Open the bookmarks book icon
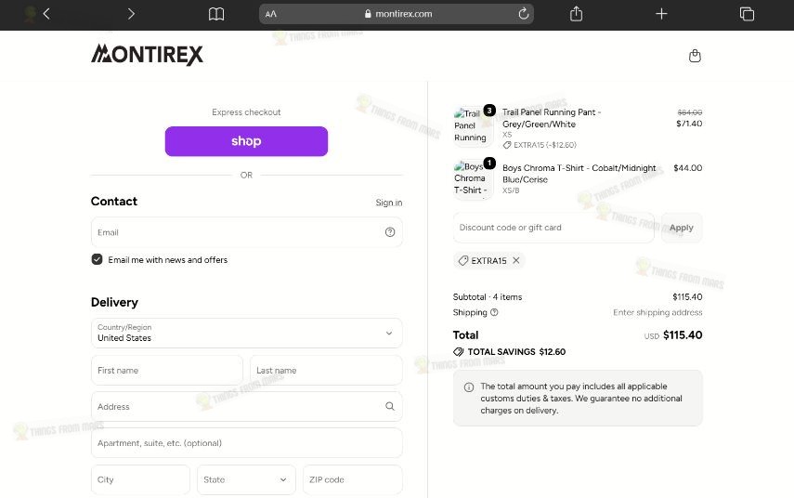 216,14
